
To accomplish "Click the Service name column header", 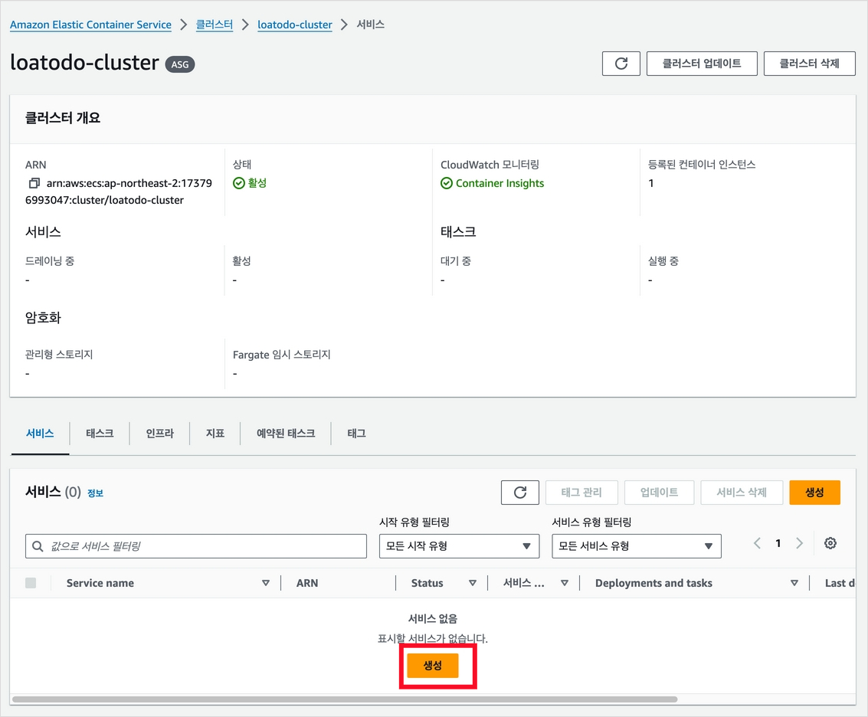I will point(100,583).
